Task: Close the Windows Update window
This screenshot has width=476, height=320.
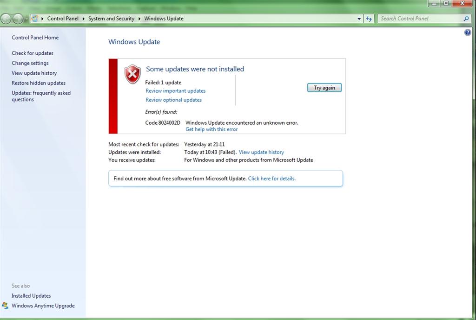Action: coord(463,3)
